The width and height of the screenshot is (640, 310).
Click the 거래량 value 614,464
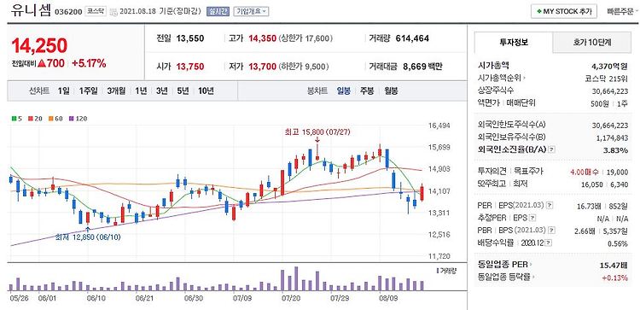(412, 38)
